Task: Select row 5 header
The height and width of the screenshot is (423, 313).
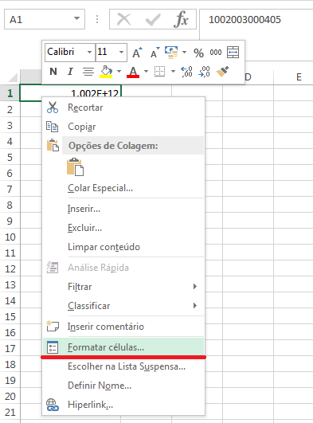Action: point(10,157)
